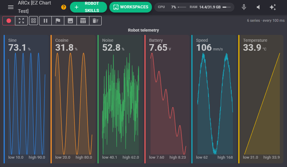Select the Noise series card
The width and height of the screenshot is (287, 167).
click(120, 99)
